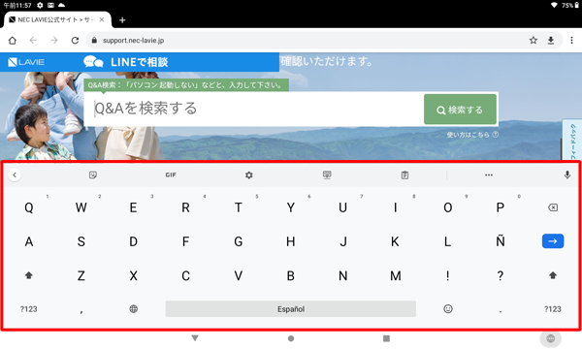Open the 使い方はこちら help link
The height and width of the screenshot is (349, 582).
[472, 135]
